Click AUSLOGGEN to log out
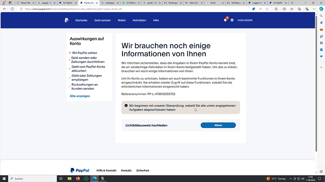The height and width of the screenshot is (182, 325). pos(245,20)
